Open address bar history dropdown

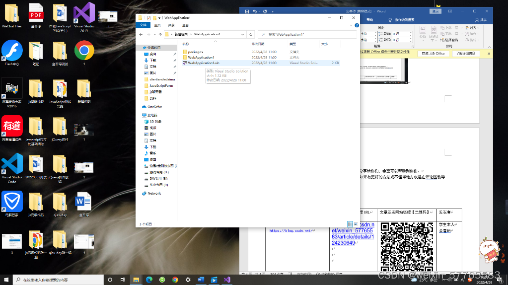coord(242,34)
